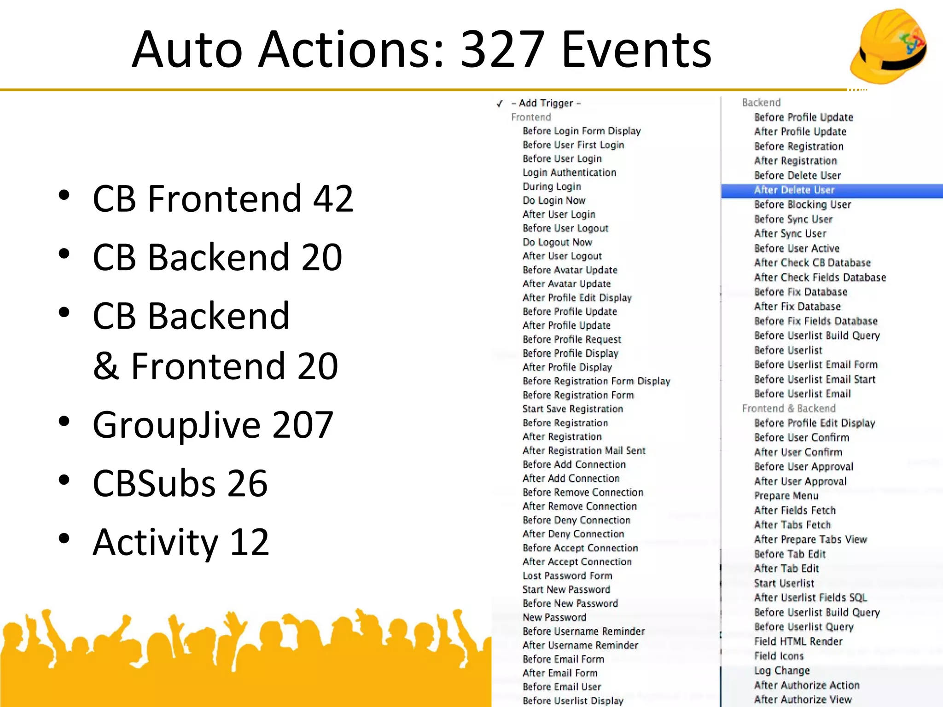Choose 'After Remove Connection' trigger

point(580,506)
